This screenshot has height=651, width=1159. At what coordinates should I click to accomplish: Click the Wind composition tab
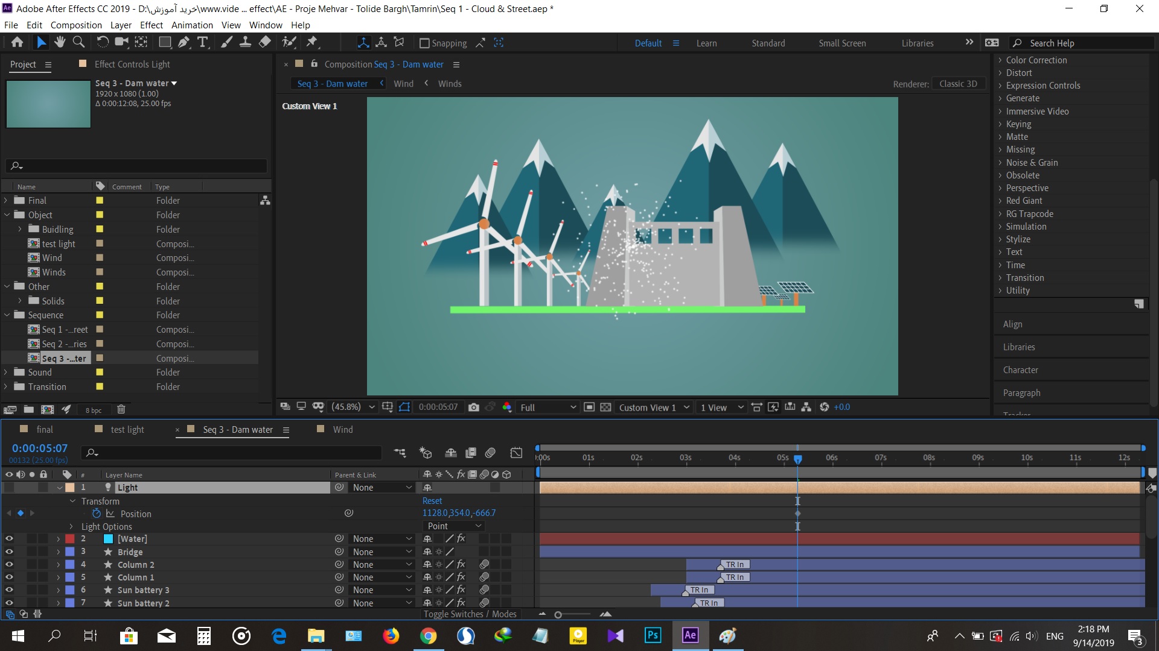[x=340, y=429]
